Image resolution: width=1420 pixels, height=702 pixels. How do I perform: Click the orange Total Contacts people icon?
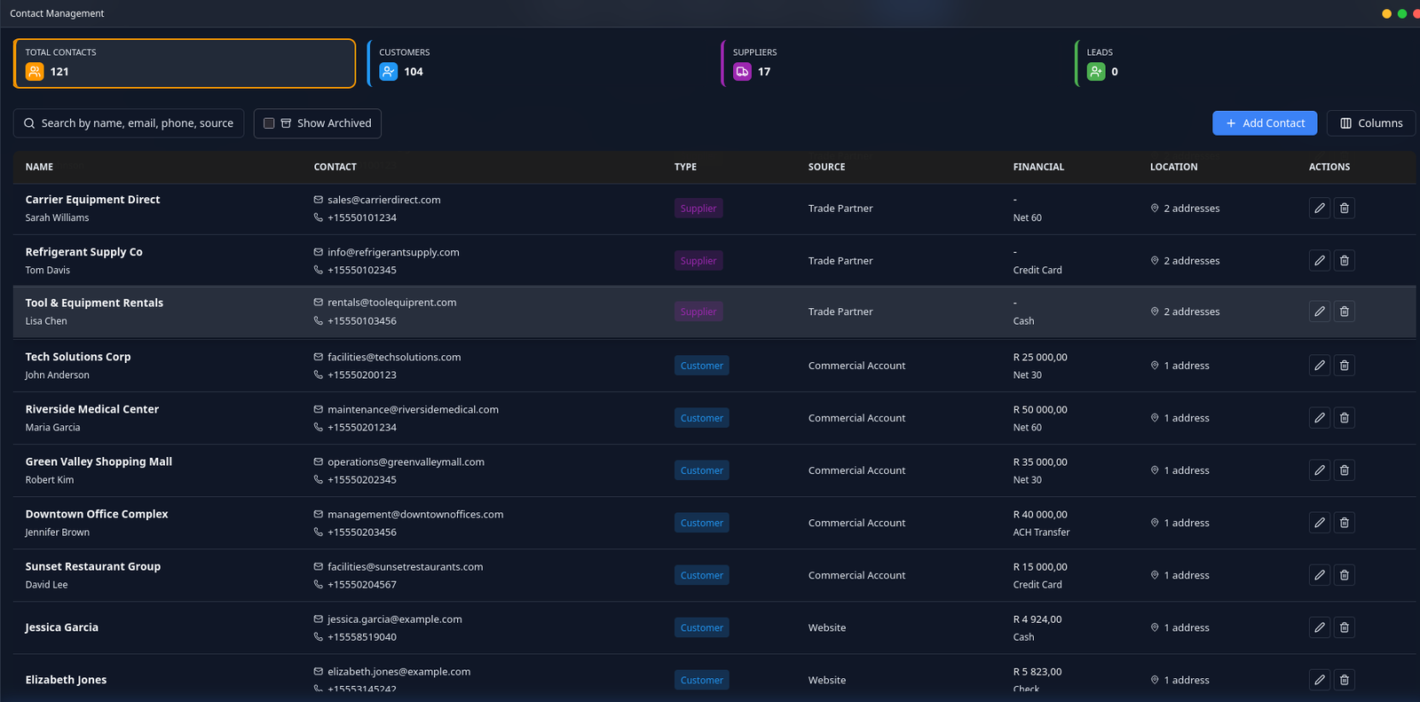click(x=35, y=72)
